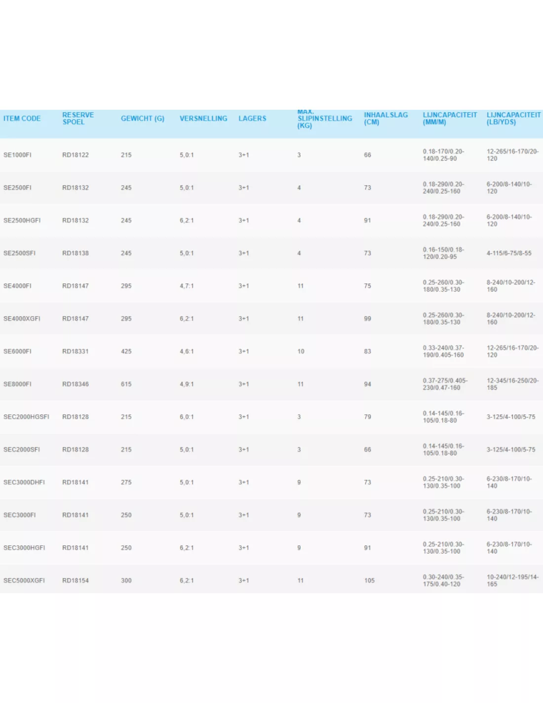Click the INHAALSLAG (CM) column header
The height and width of the screenshot is (703, 543).
point(386,119)
